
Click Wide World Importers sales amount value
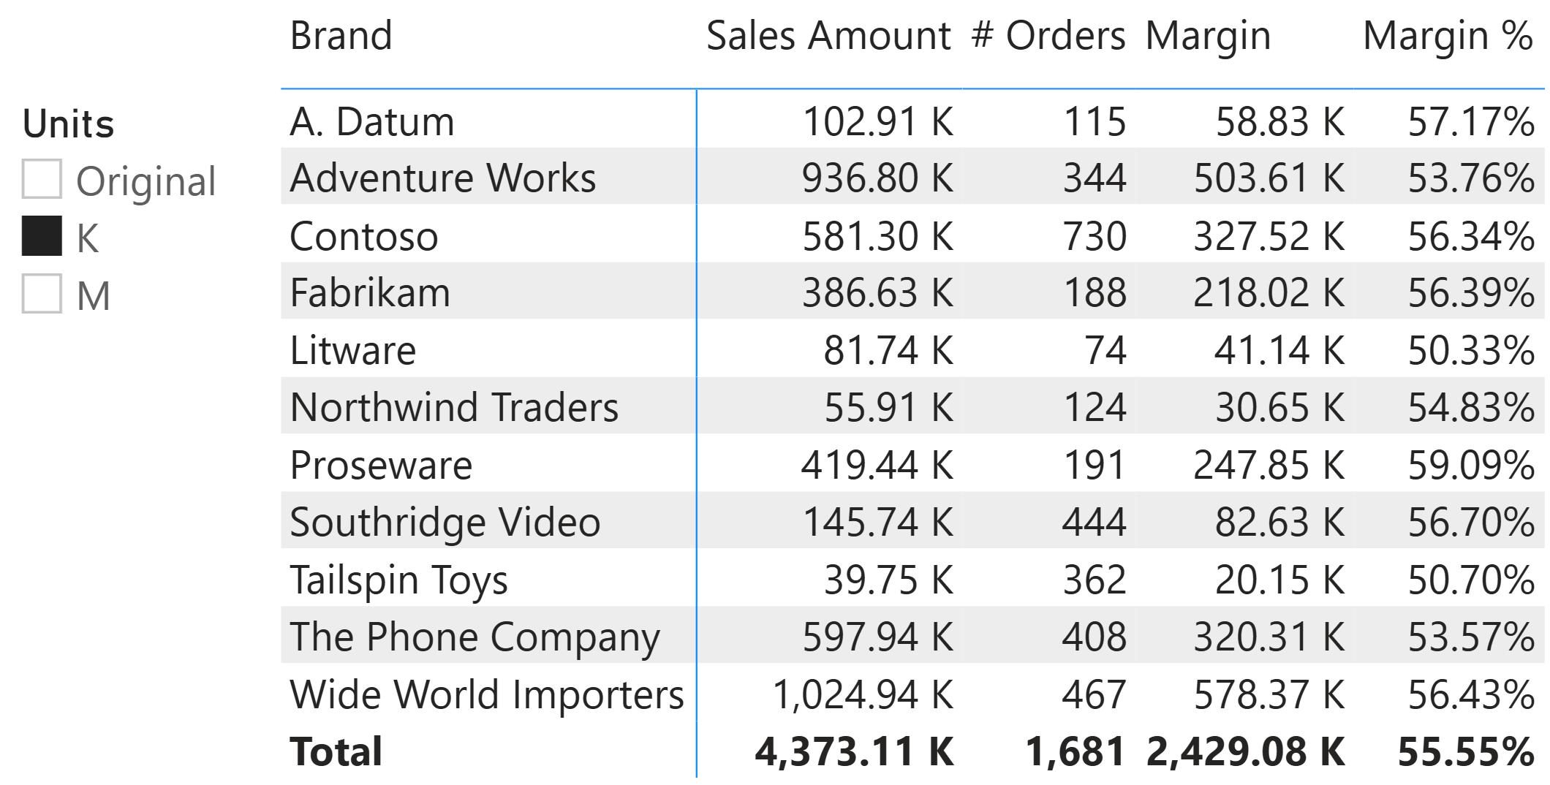[x=863, y=694]
